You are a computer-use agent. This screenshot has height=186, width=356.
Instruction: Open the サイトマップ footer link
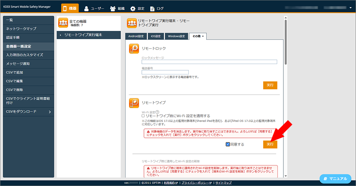[x=224, y=183]
